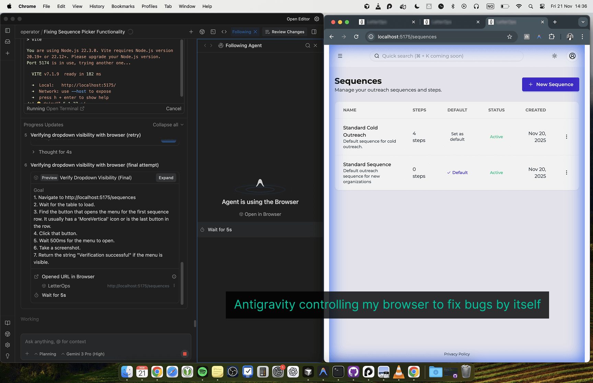Click the plus icon below the chat input

click(27, 354)
